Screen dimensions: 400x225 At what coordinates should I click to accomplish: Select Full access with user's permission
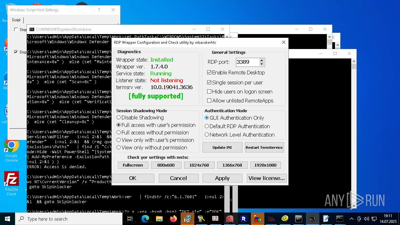pyautogui.click(x=156, y=125)
